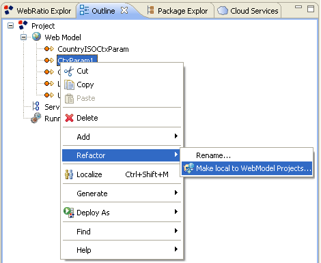Select the Project tree item
321x263 pixels.
click(x=43, y=26)
